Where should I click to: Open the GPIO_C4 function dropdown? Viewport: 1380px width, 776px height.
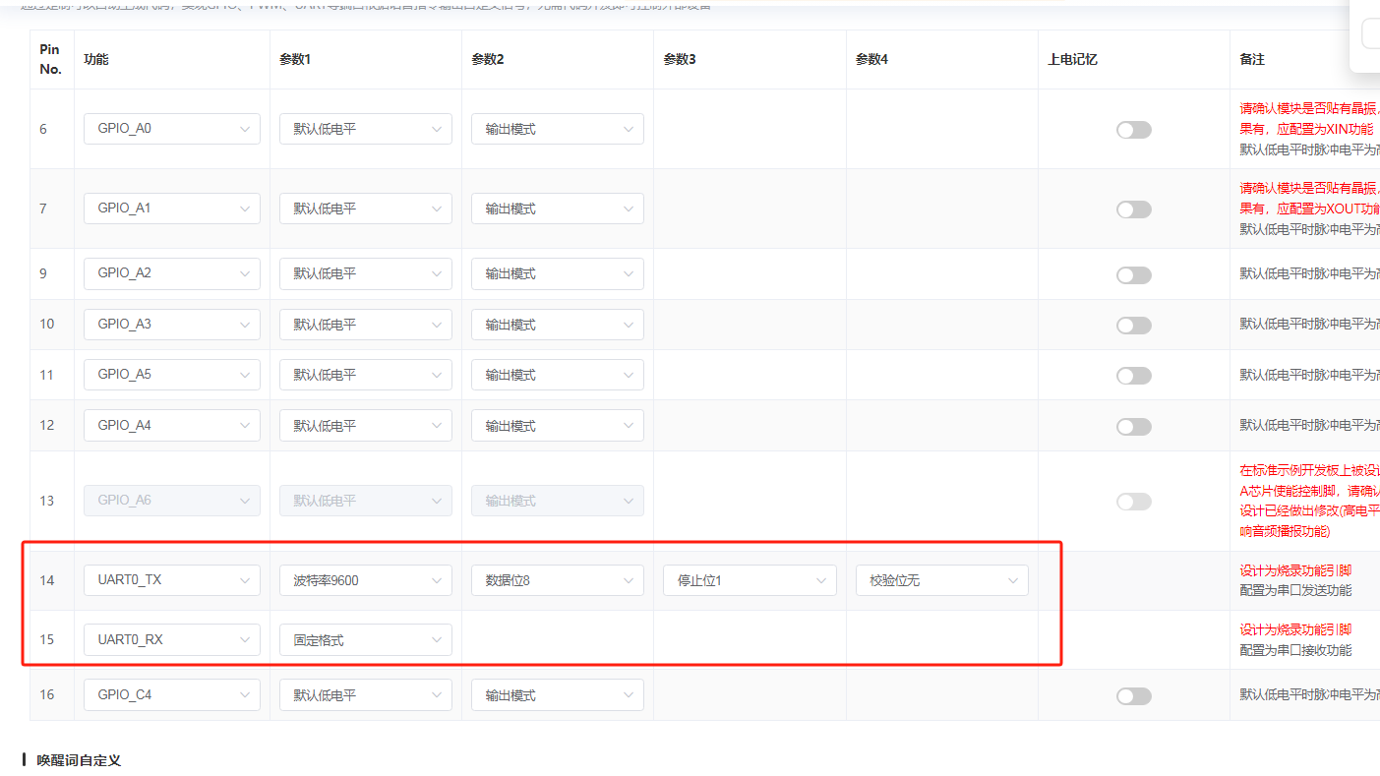click(171, 694)
